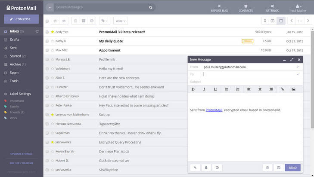This screenshot has width=314, height=177.
Task: Click the Compose button
Action: click(x=22, y=19)
